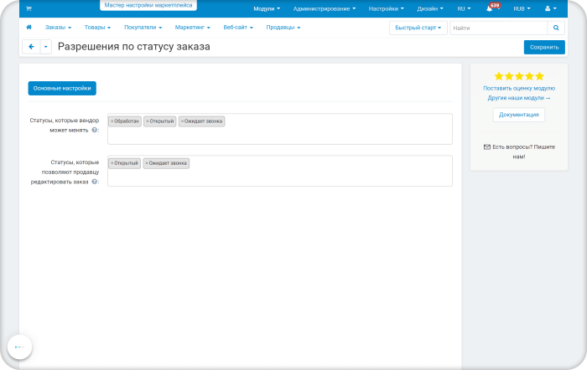This screenshot has width=587, height=370.
Task: Select the Основные настройки tab
Action: (62, 88)
